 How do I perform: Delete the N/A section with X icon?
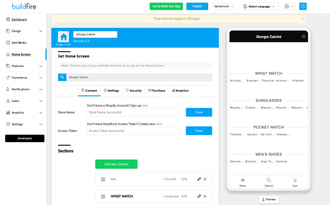click(x=205, y=179)
